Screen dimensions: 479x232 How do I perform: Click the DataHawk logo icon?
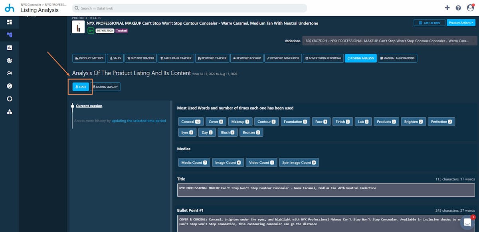click(9, 8)
